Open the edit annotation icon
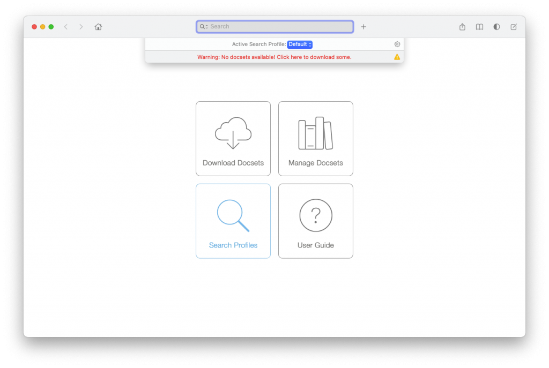The image size is (549, 368). 514,27
